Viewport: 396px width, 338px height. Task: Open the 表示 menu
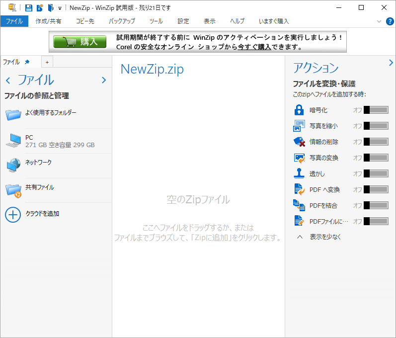(x=210, y=21)
